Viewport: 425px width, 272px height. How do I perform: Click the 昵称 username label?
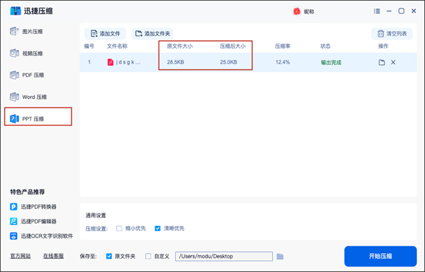309,12
